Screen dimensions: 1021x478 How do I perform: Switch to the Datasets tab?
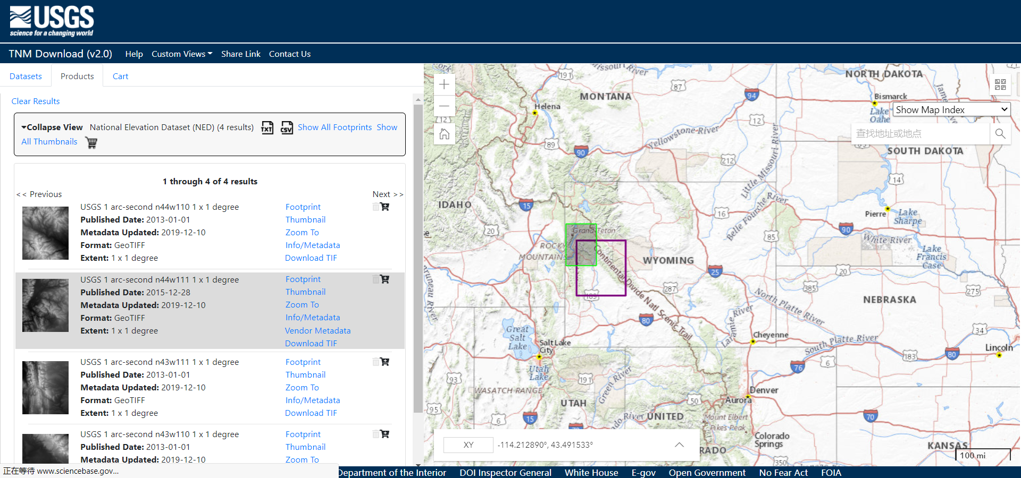pos(26,76)
